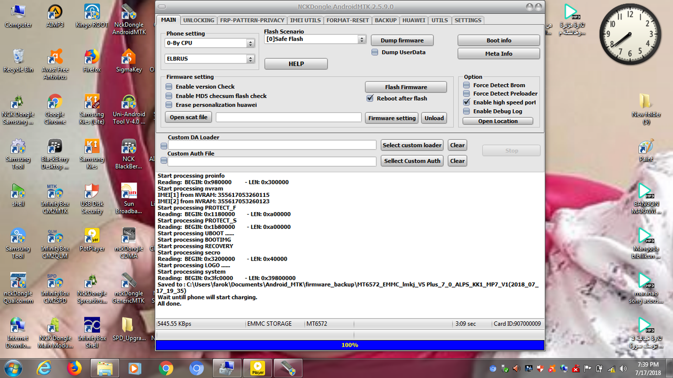Open the Computer desktop icon
This screenshot has width=673, height=378.
point(18,16)
